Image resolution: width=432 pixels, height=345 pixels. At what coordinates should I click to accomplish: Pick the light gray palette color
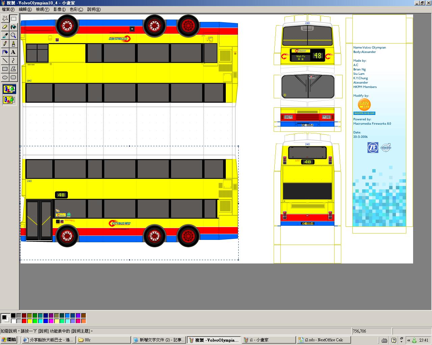tap(19, 321)
